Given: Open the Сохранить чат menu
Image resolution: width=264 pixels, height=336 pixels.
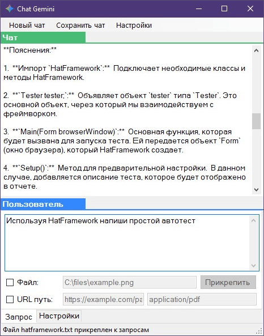Looking at the screenshot, I should (80, 25).
